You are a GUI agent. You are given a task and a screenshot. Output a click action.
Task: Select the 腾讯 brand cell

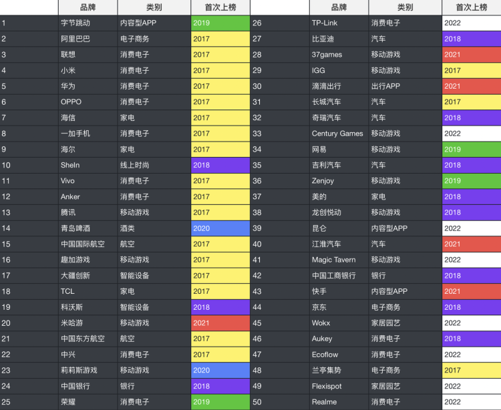88,212
